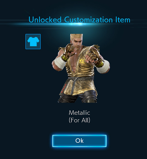Click the Metallic item name label
The image size is (147, 159).
tap(79, 113)
